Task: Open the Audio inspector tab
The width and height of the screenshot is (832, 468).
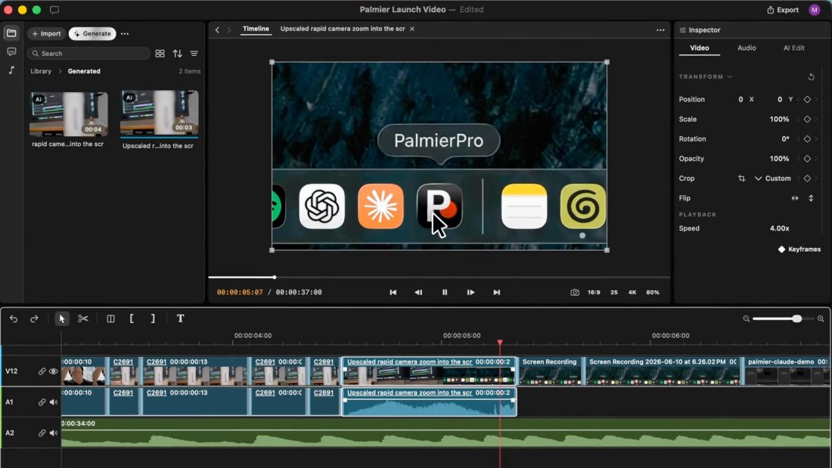Action: pyautogui.click(x=747, y=48)
